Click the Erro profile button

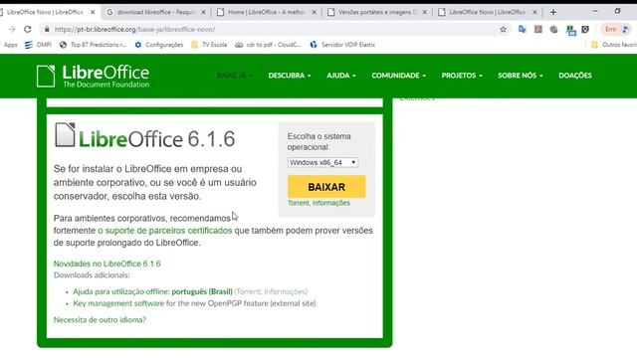616,29
